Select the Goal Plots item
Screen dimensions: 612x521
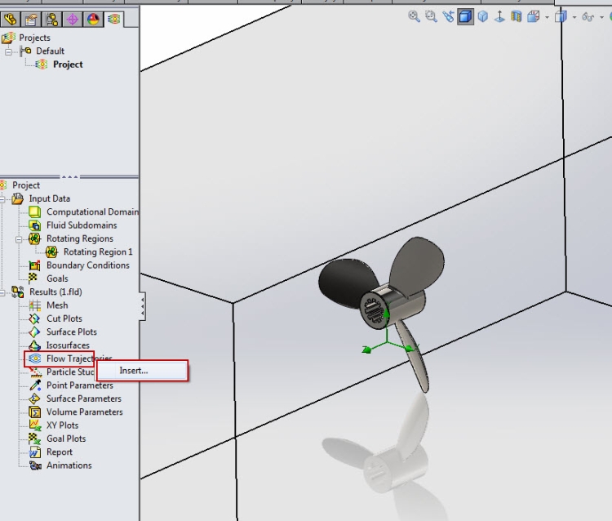click(x=66, y=439)
